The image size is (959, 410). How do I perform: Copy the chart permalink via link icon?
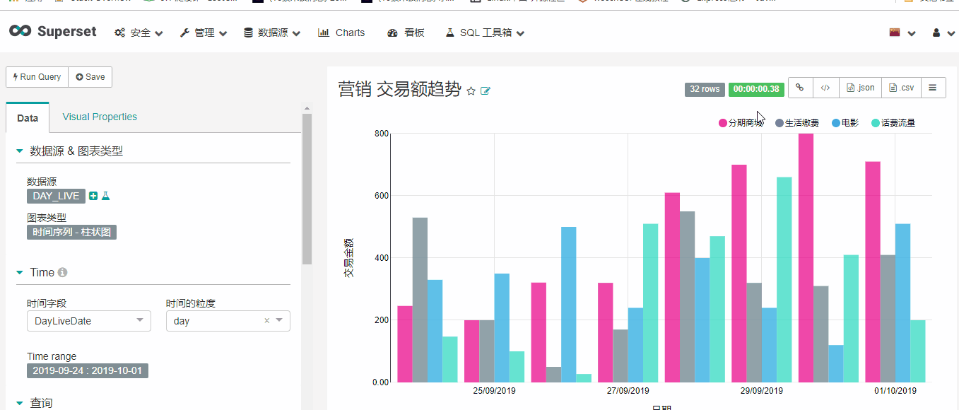coord(799,88)
